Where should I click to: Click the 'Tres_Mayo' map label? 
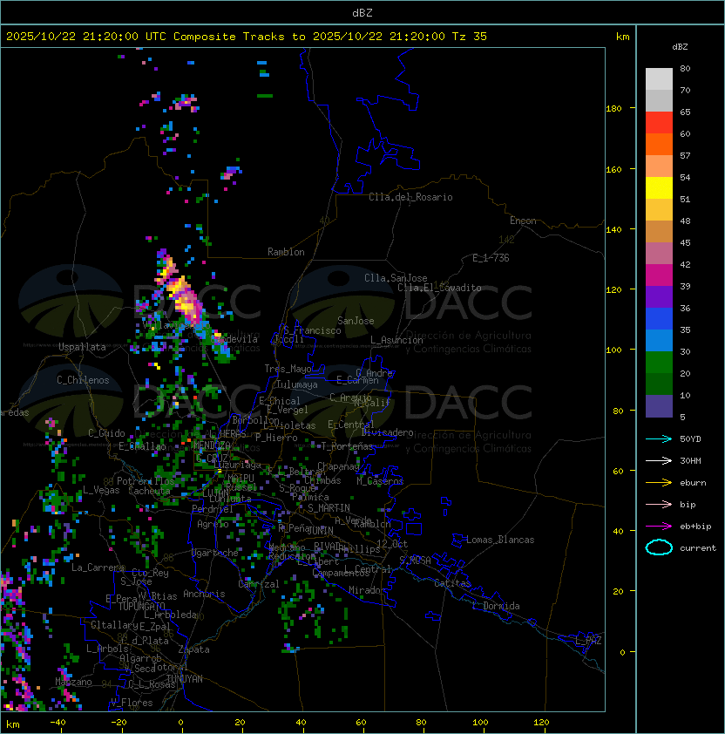[x=288, y=369]
